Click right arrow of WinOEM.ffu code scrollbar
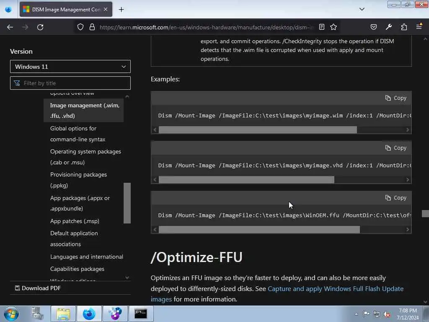This screenshot has height=322, width=429. [x=407, y=229]
